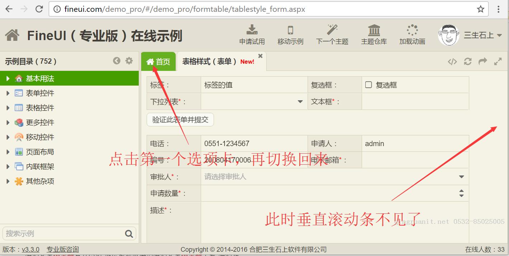This screenshot has width=509, height=256.
Task: Decrease 申请数量 with spinner down arrow
Action: pos(462,196)
